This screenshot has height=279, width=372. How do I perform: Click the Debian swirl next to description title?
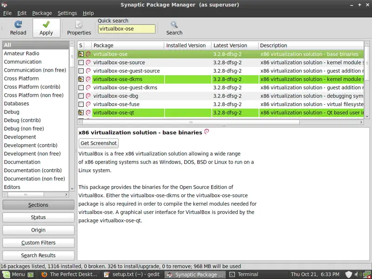point(206,132)
